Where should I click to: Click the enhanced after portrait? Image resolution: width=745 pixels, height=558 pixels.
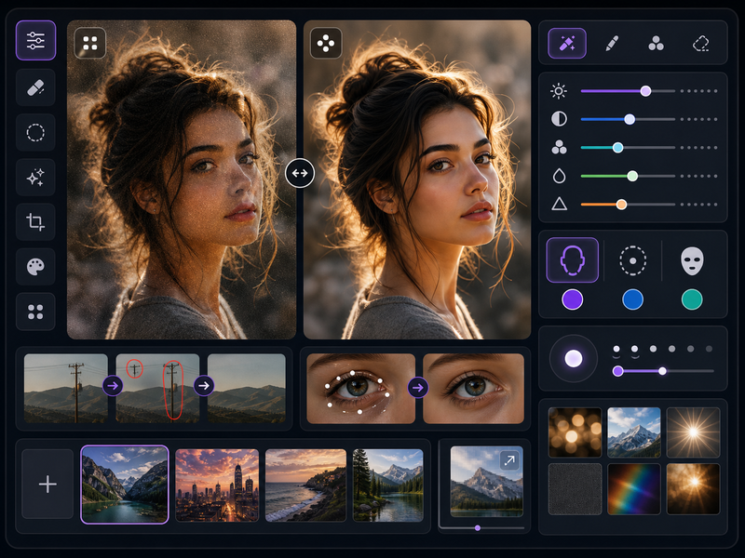point(417,179)
